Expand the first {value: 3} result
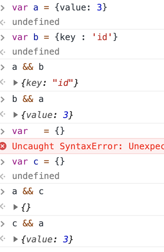Image resolution: width=164 pixels, height=252 pixels. point(16,115)
